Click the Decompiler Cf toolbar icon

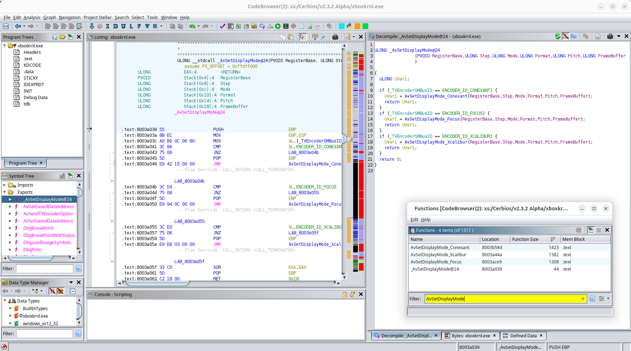click(x=262, y=26)
